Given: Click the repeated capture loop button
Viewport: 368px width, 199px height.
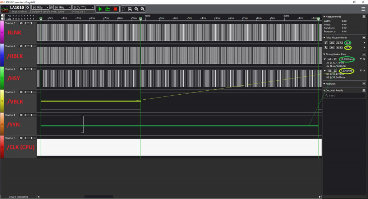Looking at the screenshot, I should (107, 9).
